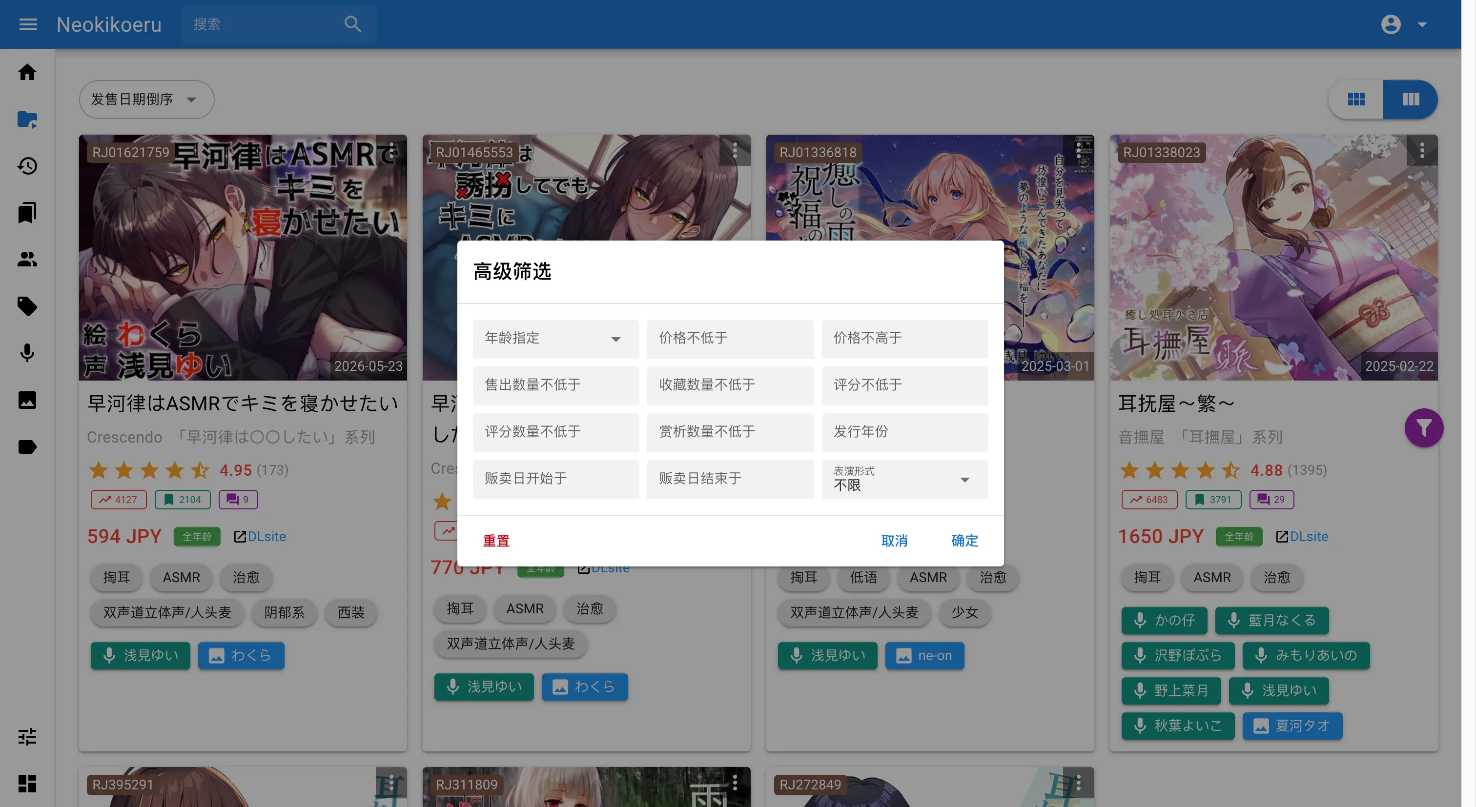Image resolution: width=1476 pixels, height=807 pixels.
Task: Open the hamburger navigation menu
Action: tap(28, 24)
